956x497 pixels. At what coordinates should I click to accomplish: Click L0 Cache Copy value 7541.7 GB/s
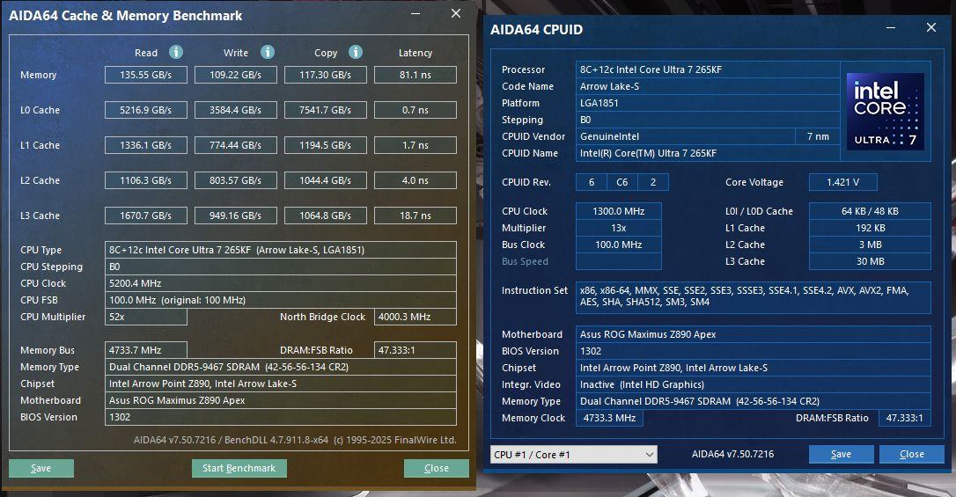[326, 110]
